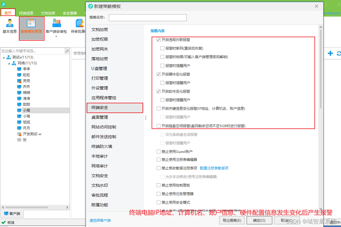Viewport: 341px width, 227px height.
Task: Open 客户端安装包 dropdown arrow
Action: click(56, 36)
